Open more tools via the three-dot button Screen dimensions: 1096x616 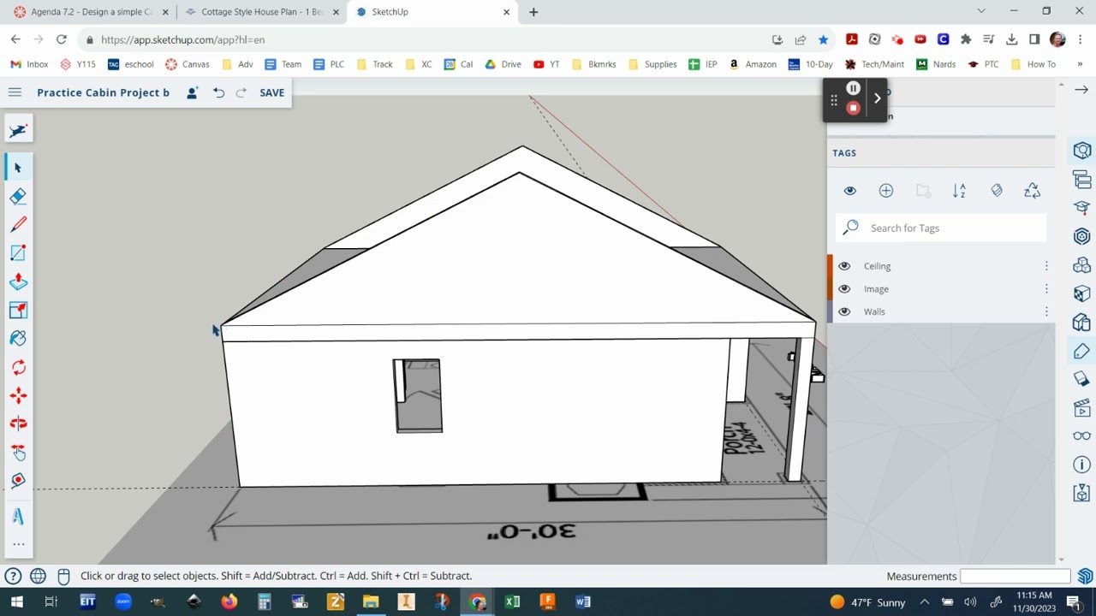pos(18,544)
